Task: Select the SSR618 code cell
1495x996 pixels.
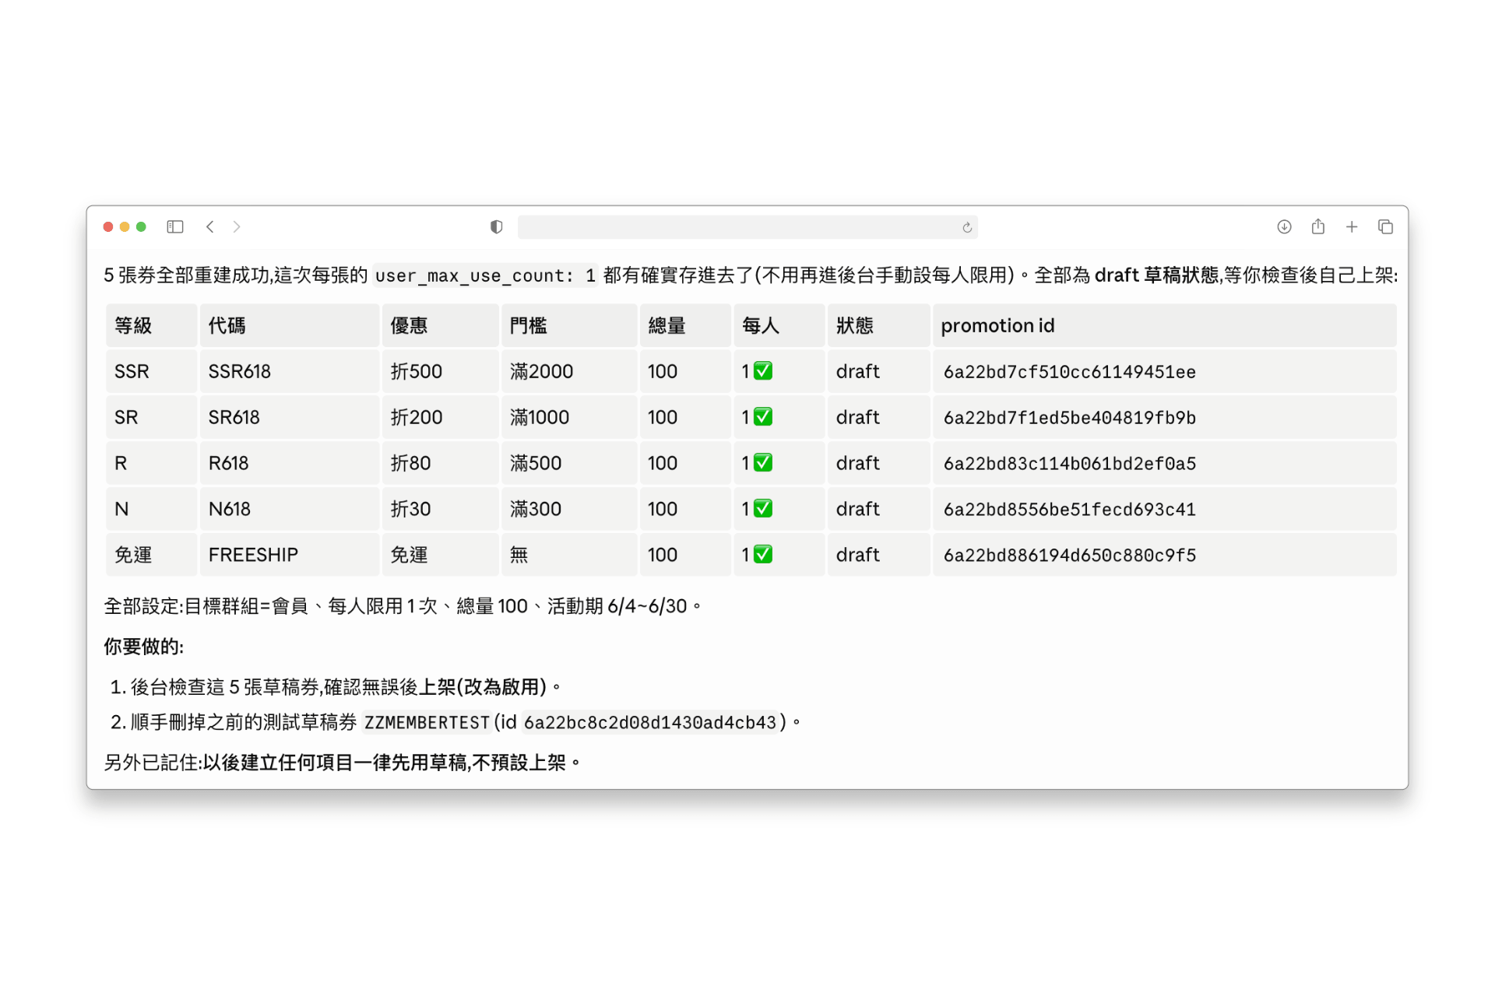Action: [x=289, y=371]
